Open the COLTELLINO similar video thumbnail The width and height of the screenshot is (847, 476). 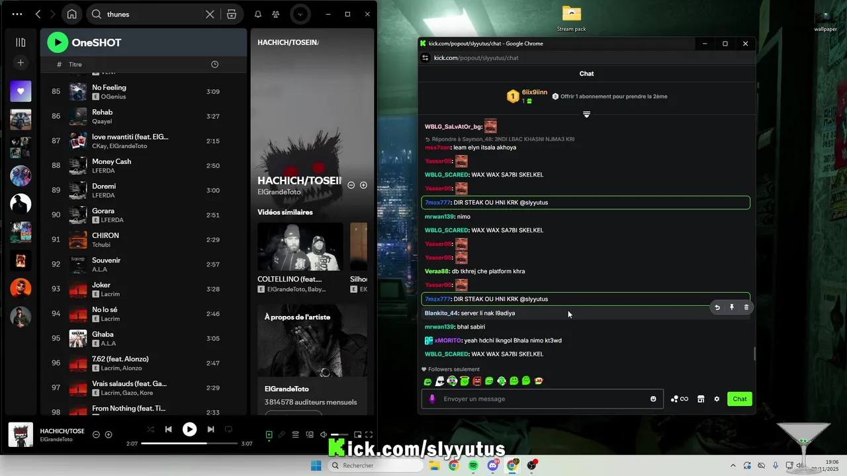click(x=300, y=247)
